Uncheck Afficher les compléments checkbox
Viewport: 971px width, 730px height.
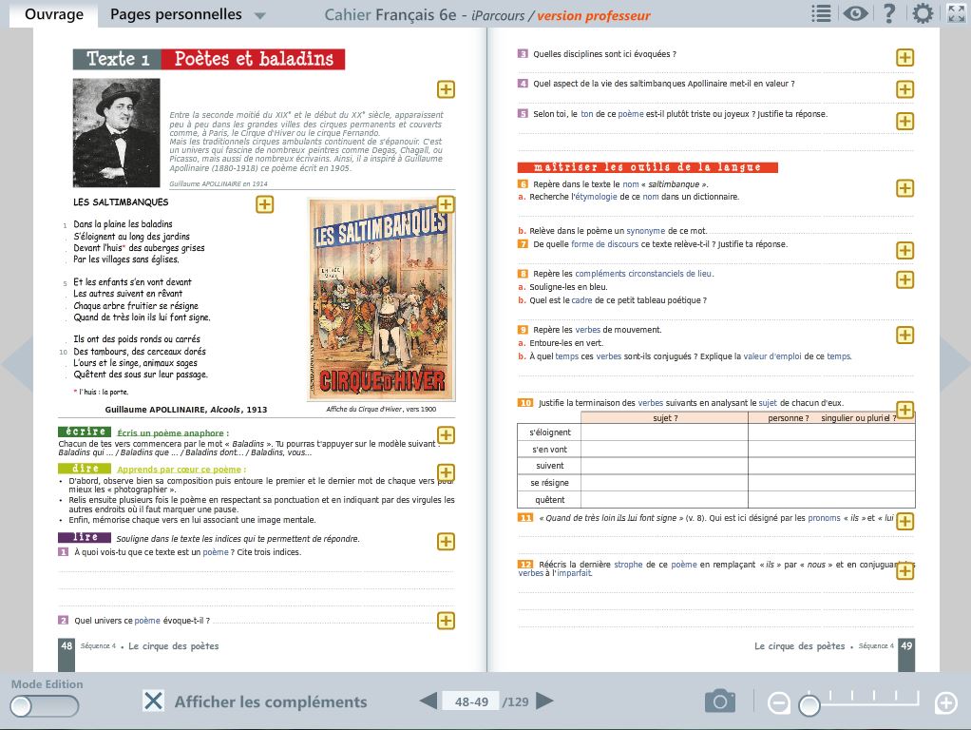[x=153, y=701]
